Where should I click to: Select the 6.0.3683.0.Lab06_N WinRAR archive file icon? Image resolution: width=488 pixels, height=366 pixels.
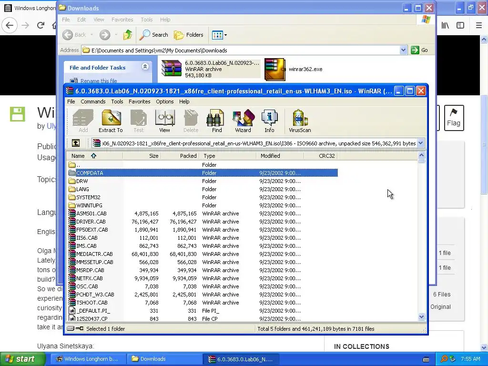[171, 69]
